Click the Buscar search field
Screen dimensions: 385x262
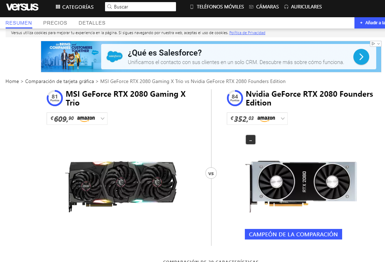[x=141, y=7]
